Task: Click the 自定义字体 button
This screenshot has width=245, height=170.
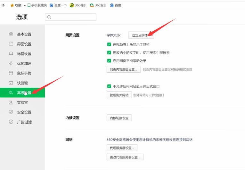Action: tap(141, 35)
